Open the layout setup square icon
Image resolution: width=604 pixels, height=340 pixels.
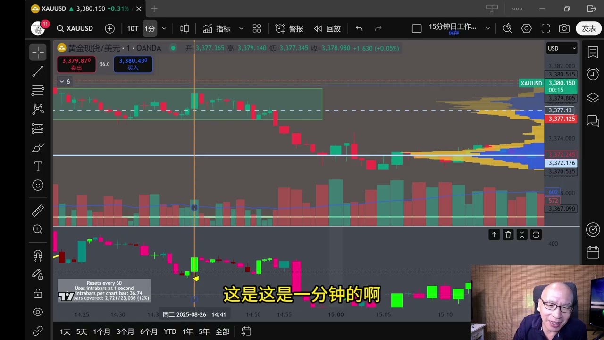(417, 28)
